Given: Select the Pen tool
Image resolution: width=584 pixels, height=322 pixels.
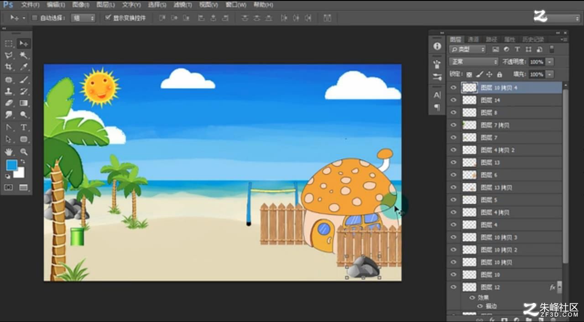Looking at the screenshot, I should (x=9, y=128).
